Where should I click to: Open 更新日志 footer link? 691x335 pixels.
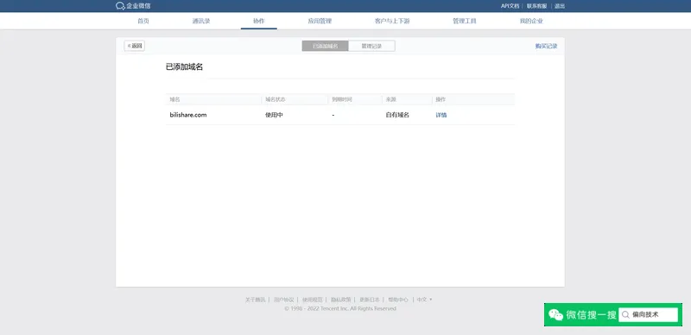coord(370,300)
